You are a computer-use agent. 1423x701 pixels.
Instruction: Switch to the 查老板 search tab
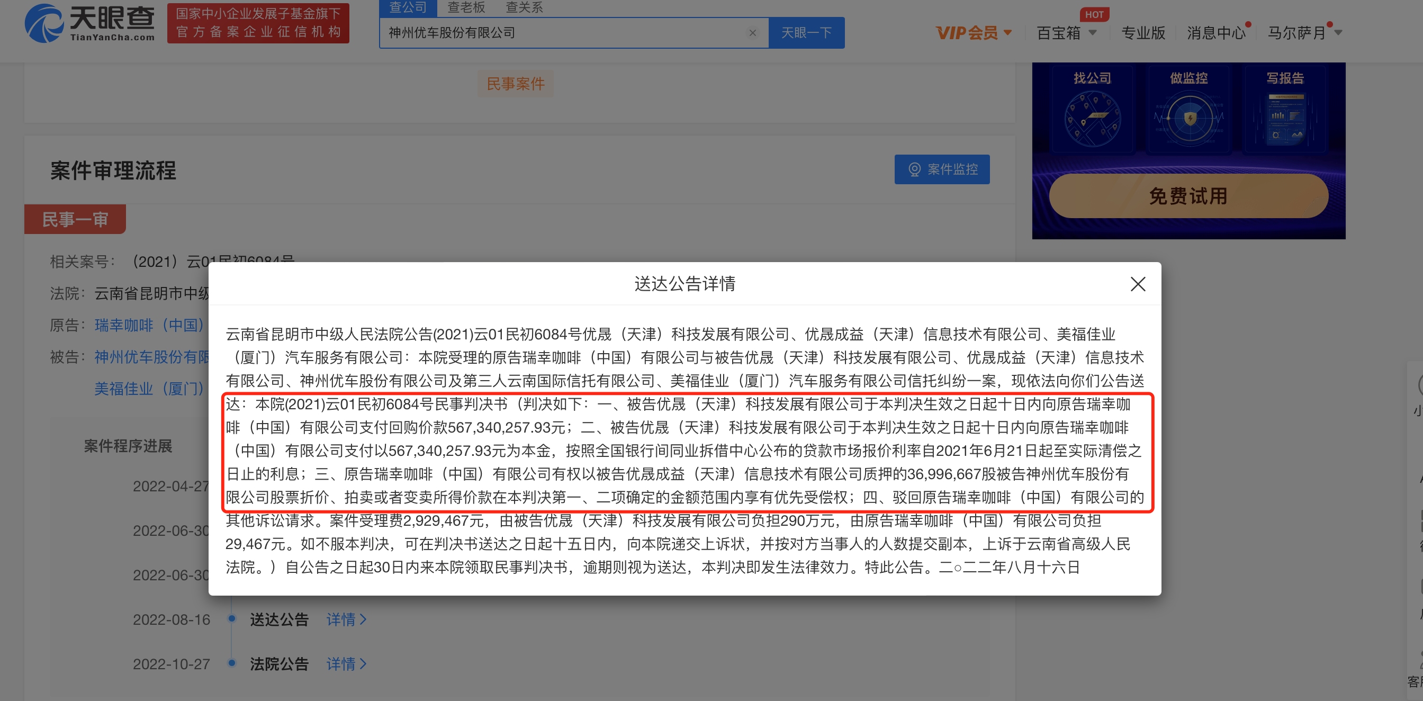(x=466, y=7)
